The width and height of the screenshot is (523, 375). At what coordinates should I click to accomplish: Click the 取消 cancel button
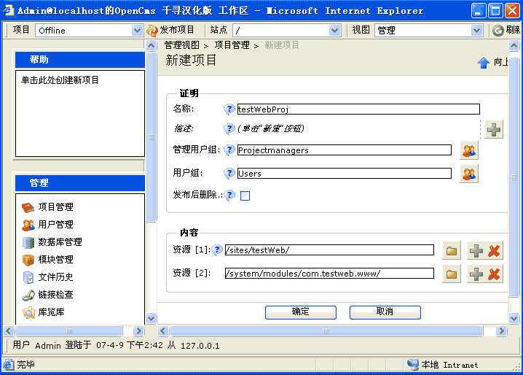tap(385, 312)
